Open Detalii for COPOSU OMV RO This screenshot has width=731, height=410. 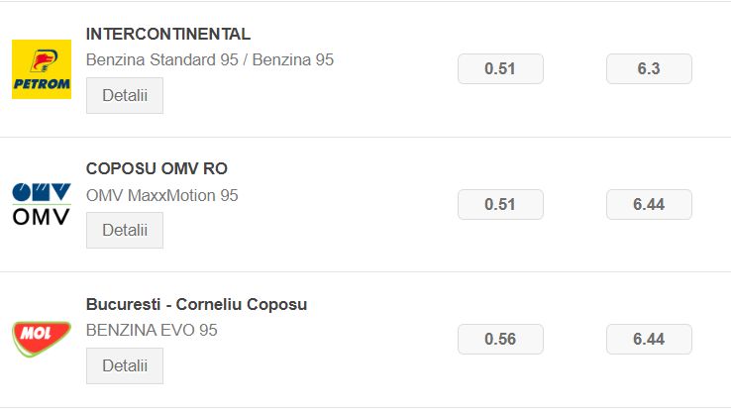(125, 230)
